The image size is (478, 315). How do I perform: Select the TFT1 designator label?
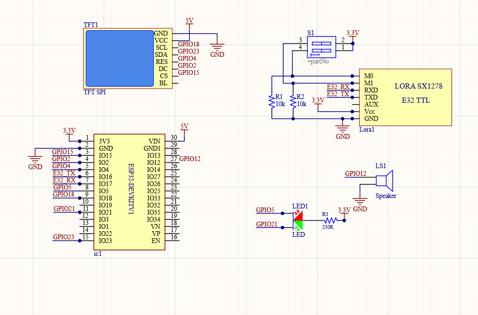tap(91, 25)
